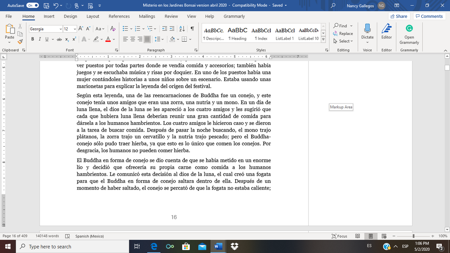The image size is (450, 253).
Task: Toggle Bold formatting
Action: (33, 39)
